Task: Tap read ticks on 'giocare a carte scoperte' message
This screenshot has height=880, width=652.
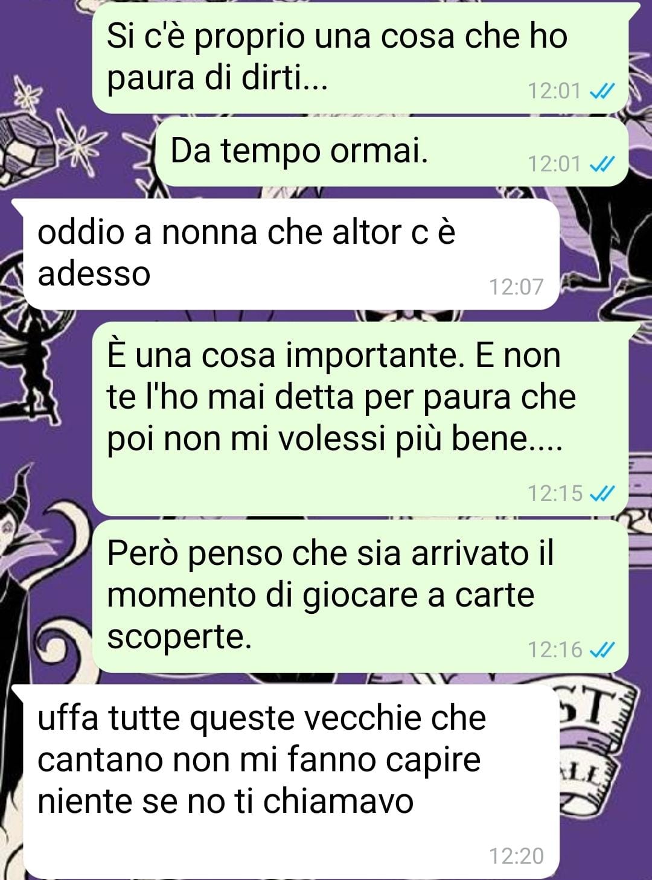Action: tap(601, 650)
